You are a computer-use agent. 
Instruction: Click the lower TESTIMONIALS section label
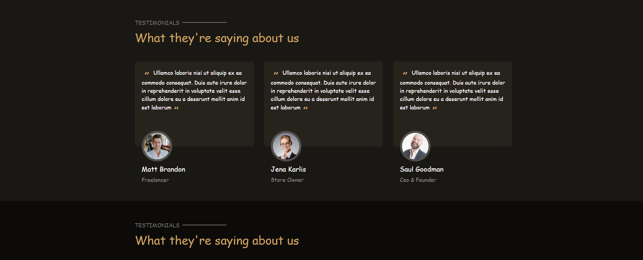pyautogui.click(x=157, y=225)
